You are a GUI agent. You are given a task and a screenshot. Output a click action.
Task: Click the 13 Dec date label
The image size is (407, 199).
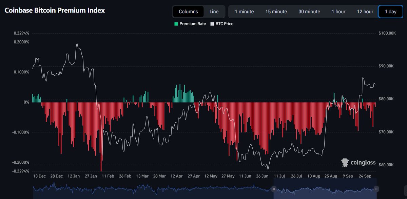click(40, 176)
